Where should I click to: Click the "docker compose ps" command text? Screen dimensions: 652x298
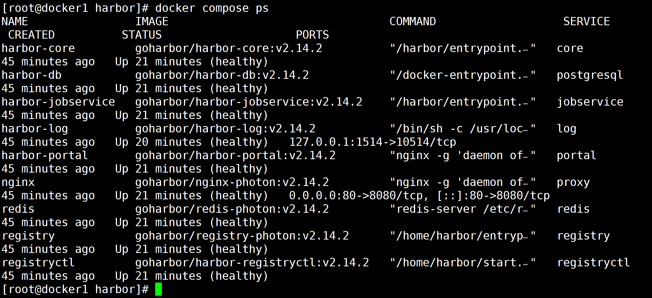tap(212, 8)
